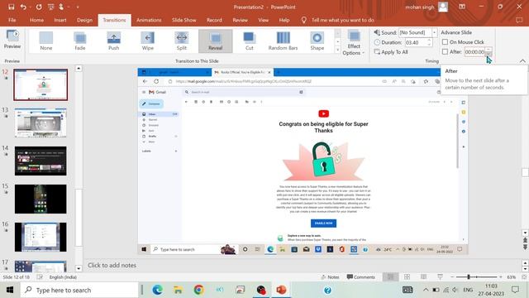Enable the After checkbox
Viewport: 529px width, 298px height.
(x=445, y=51)
